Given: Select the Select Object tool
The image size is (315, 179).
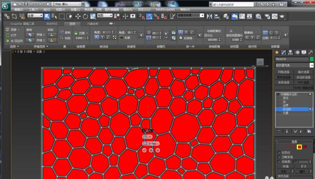Looking at the screenshot, I should [x=47, y=16].
